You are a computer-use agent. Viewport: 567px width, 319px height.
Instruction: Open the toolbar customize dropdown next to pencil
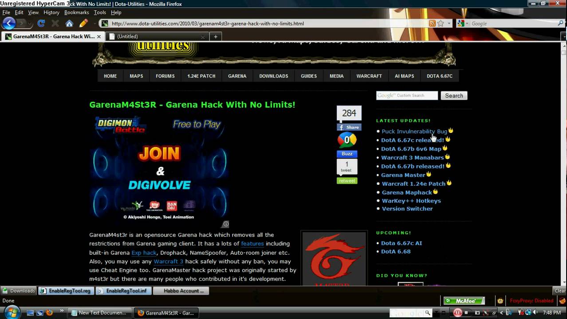[94, 23]
